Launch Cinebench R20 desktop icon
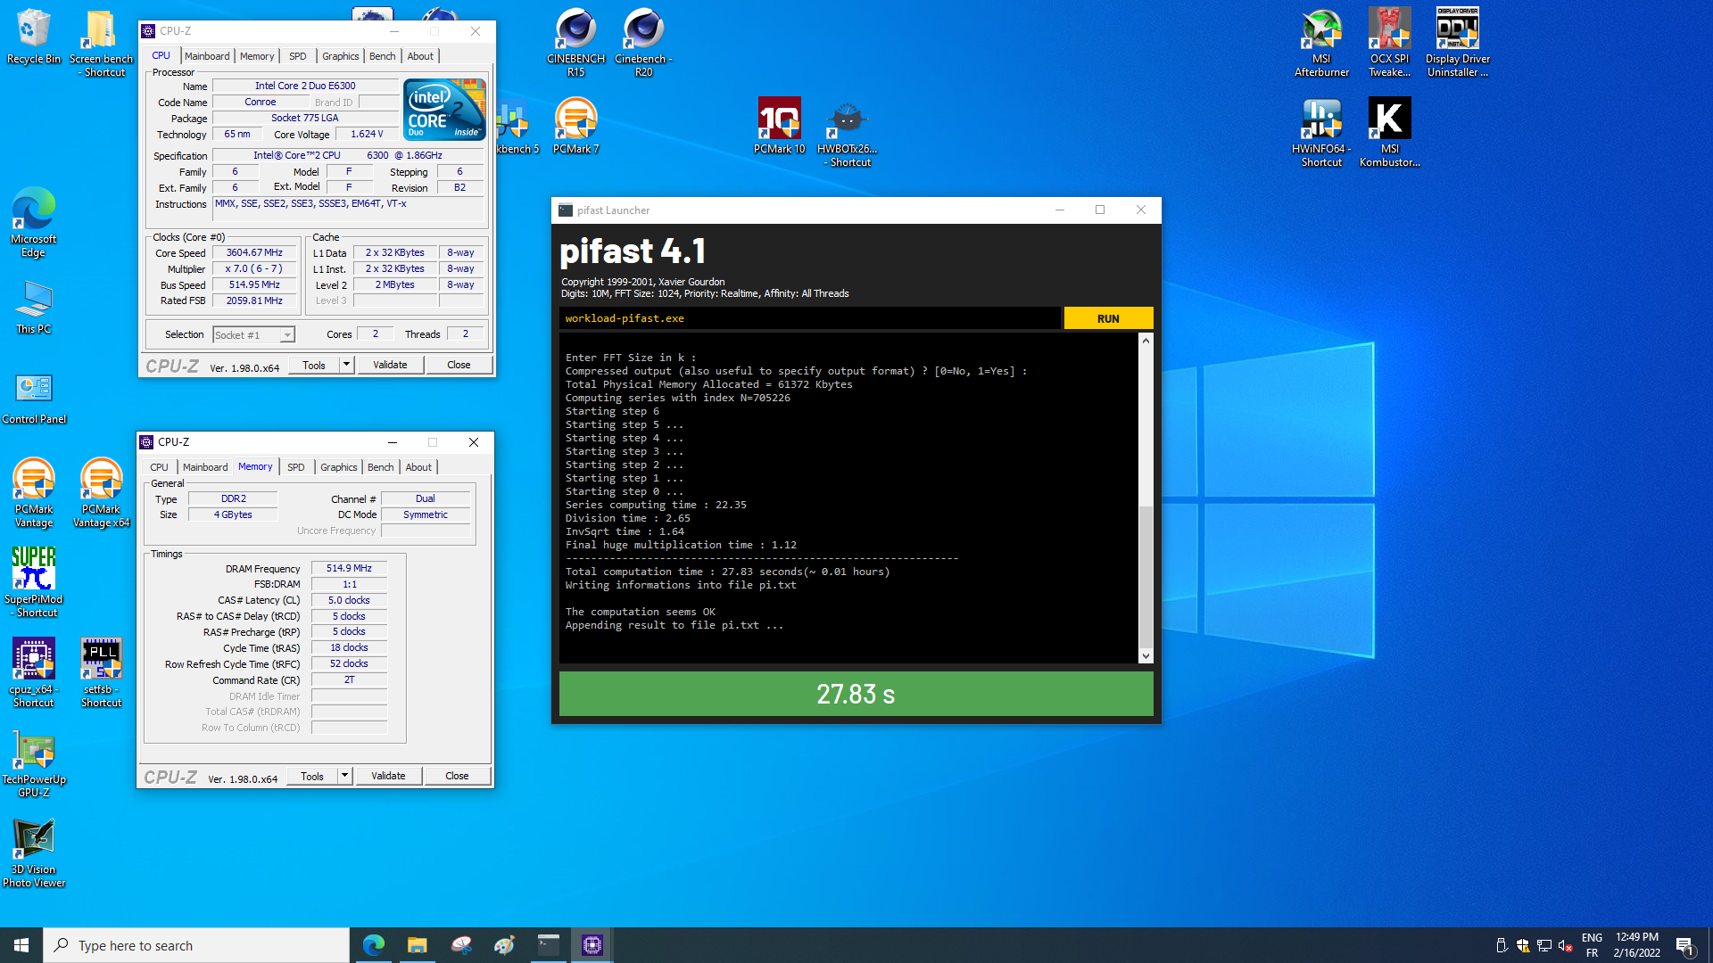Viewport: 1713px width, 963px height. (643, 42)
